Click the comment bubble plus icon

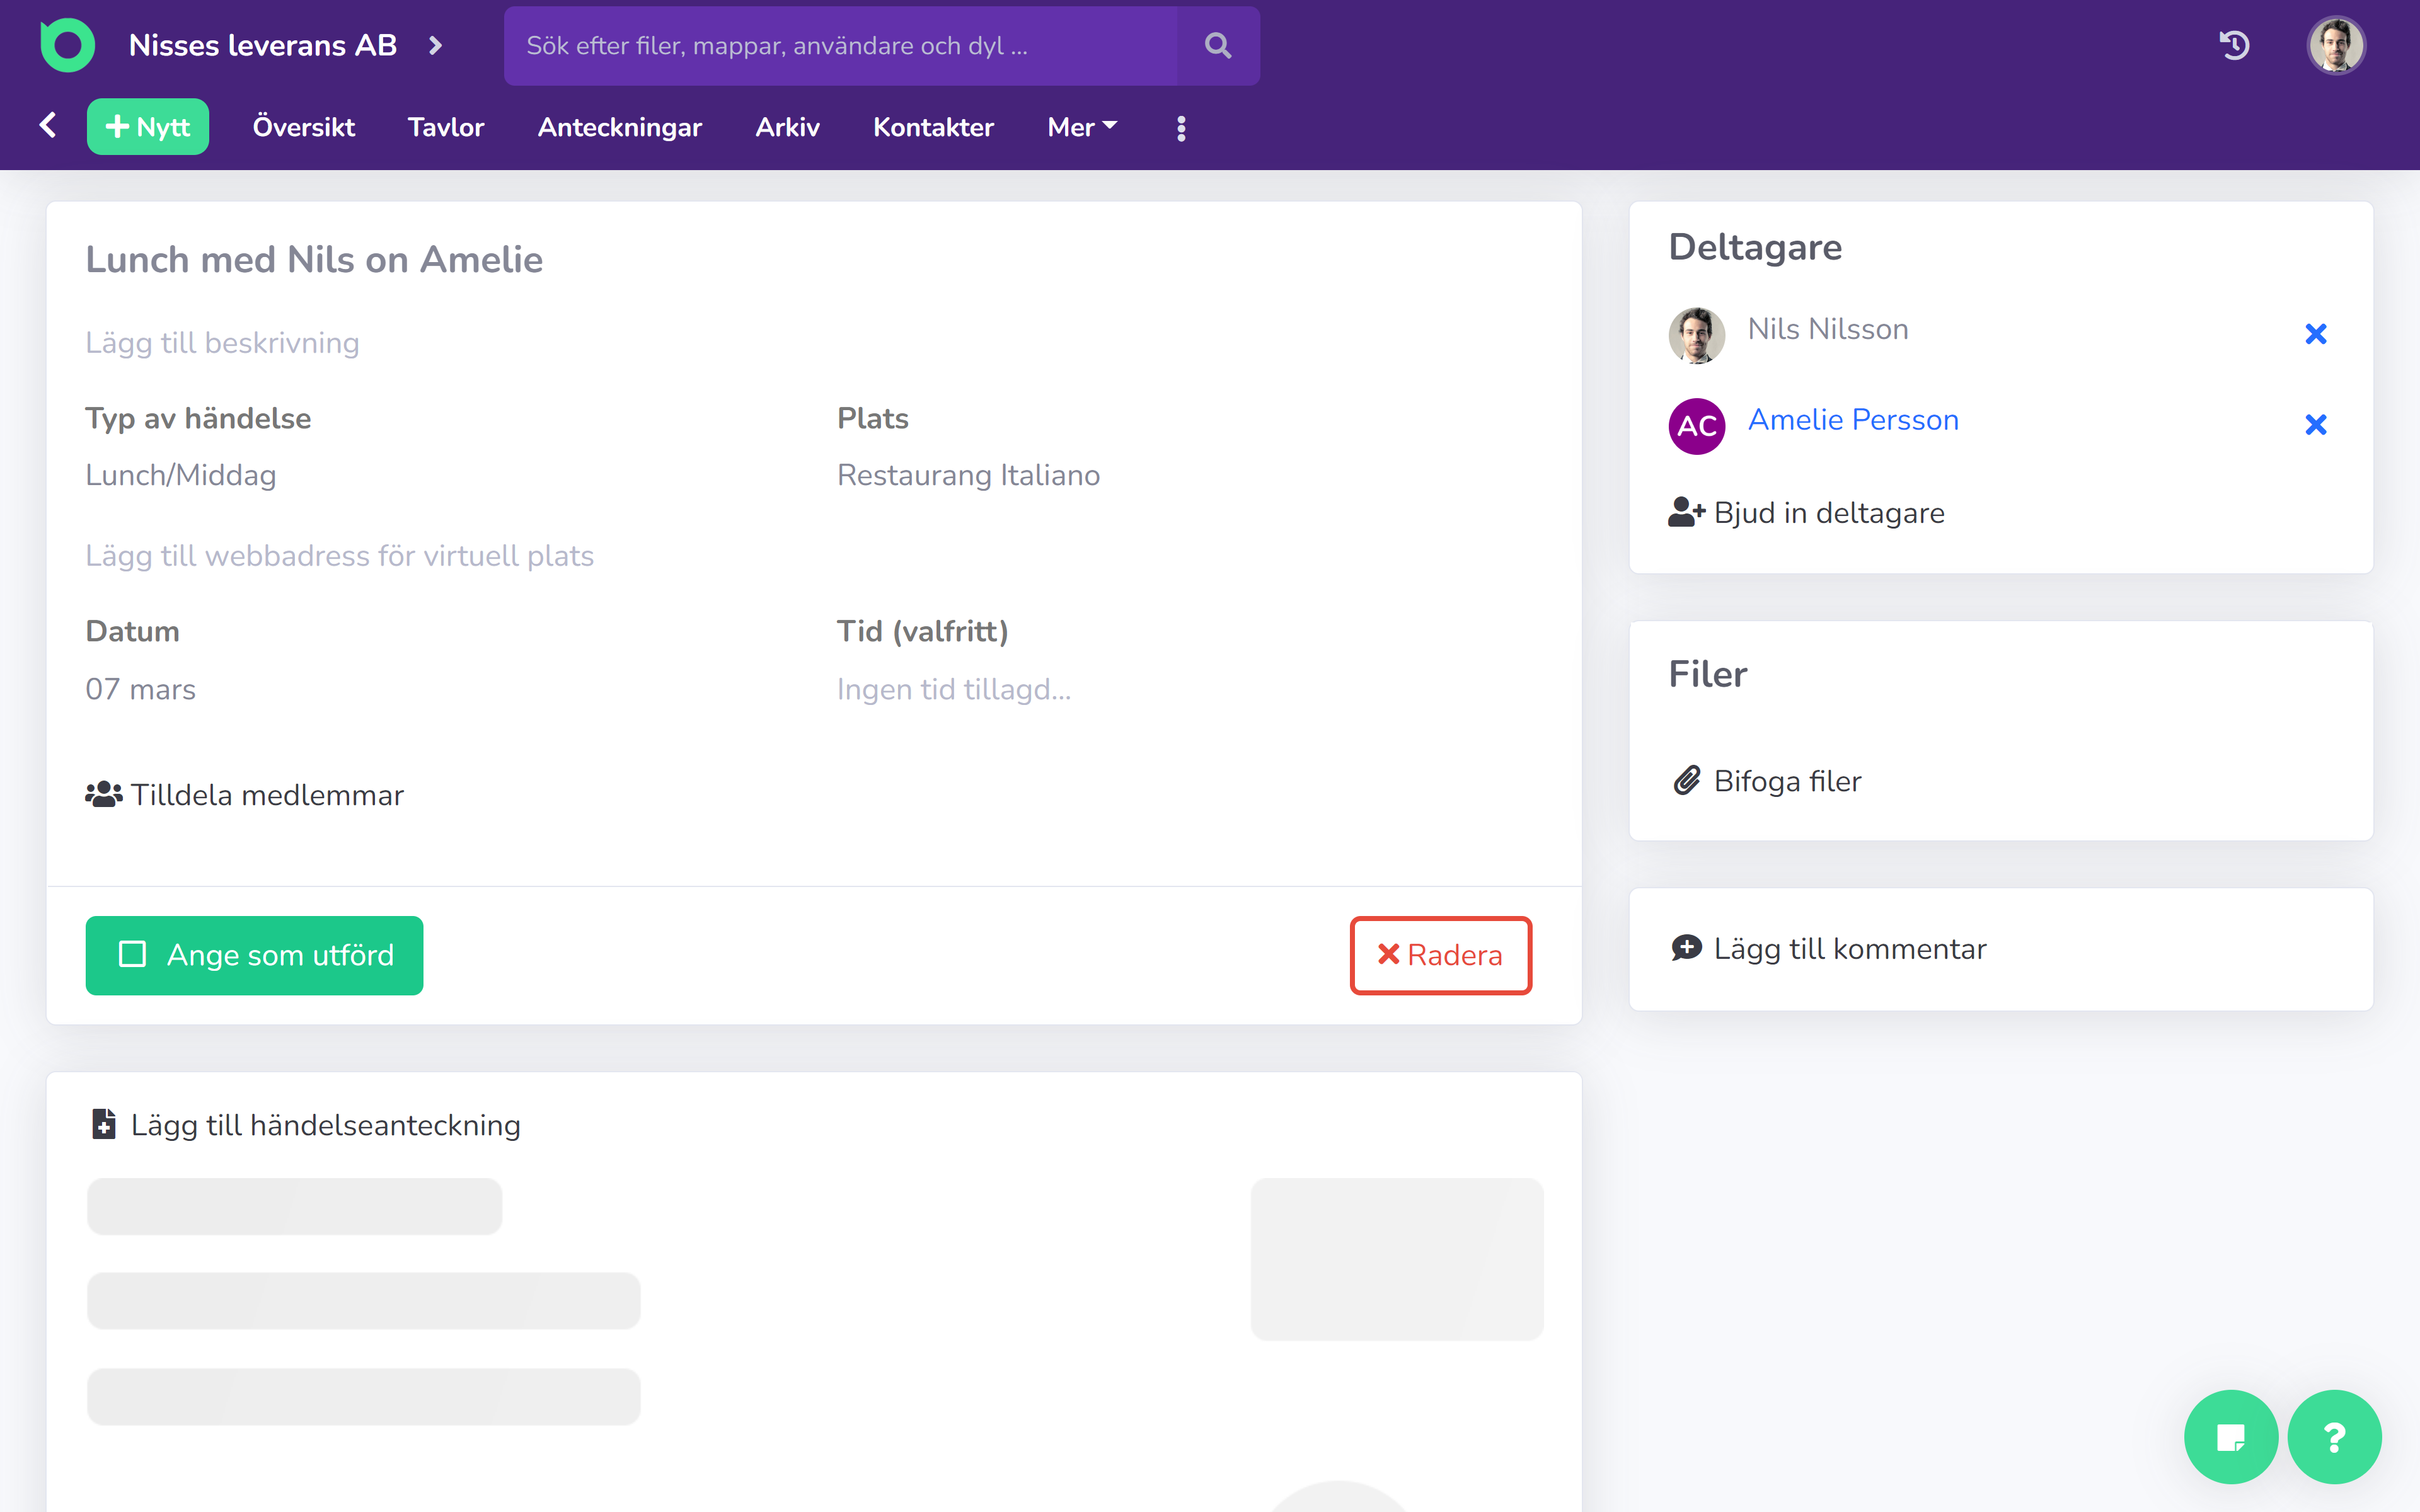pyautogui.click(x=1687, y=948)
